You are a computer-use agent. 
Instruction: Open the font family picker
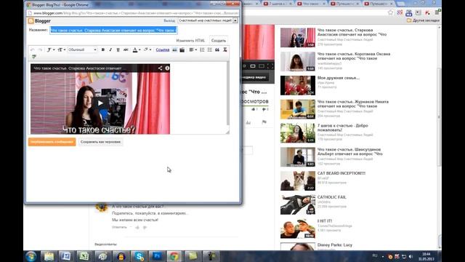tap(51, 49)
